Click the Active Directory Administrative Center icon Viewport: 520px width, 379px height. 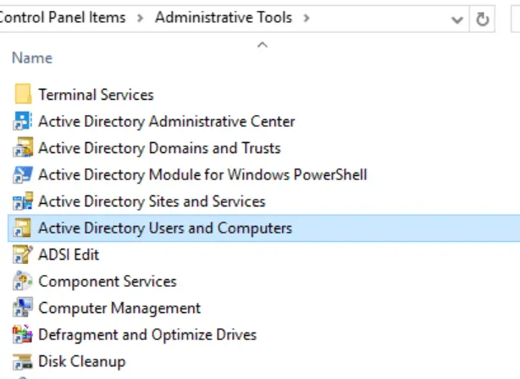point(23,121)
